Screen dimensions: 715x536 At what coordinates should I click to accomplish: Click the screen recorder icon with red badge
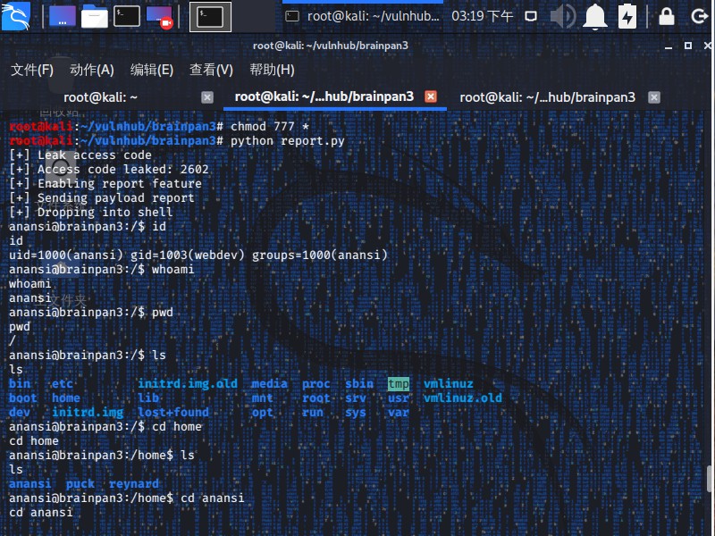point(160,17)
